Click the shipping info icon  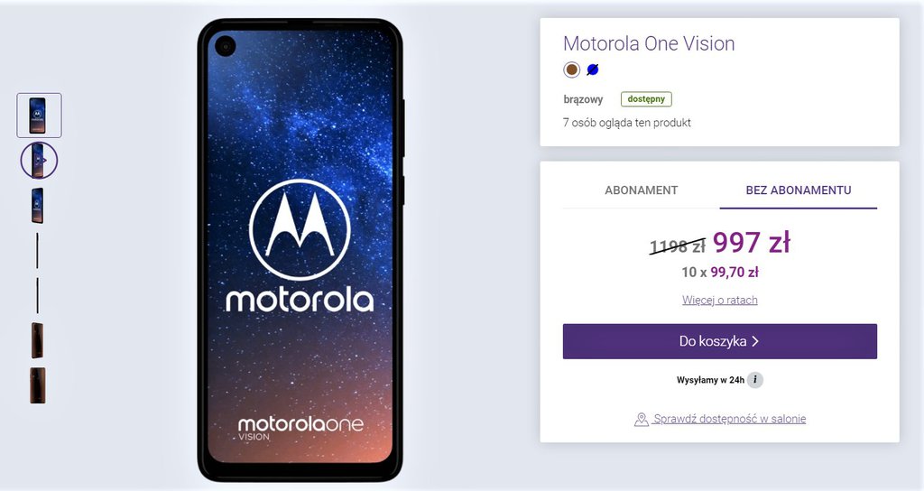click(x=755, y=380)
